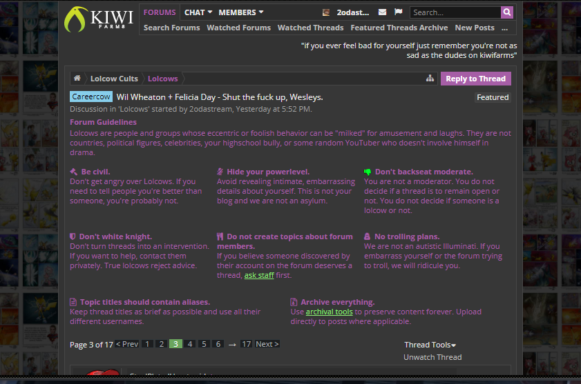This screenshot has width=581, height=384.
Task: Click the thumbs-down backseat moderate icon
Action: click(368, 172)
